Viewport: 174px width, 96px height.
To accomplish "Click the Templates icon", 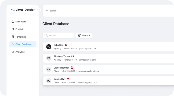I will tap(13, 37).
